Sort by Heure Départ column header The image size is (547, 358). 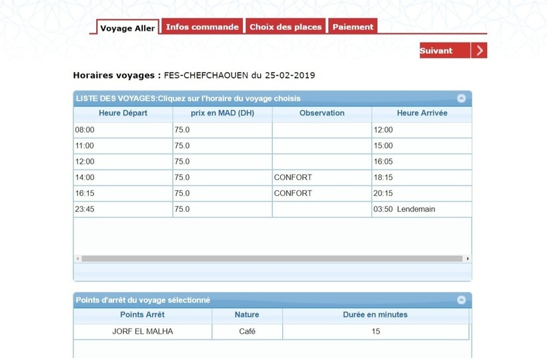coord(123,113)
